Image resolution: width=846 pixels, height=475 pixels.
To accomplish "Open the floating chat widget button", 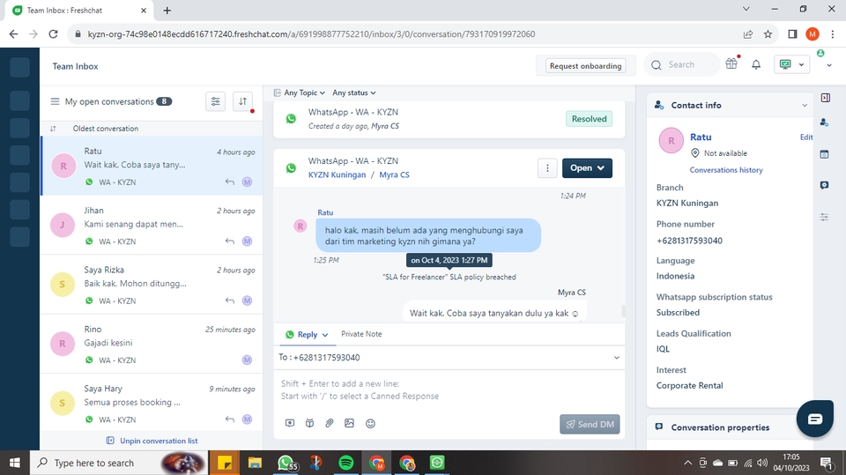I will coord(814,419).
